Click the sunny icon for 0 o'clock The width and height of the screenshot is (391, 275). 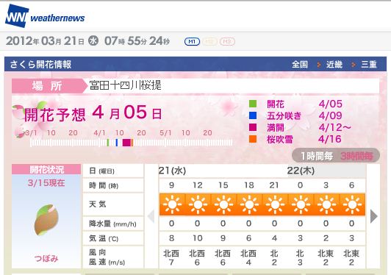301,204
